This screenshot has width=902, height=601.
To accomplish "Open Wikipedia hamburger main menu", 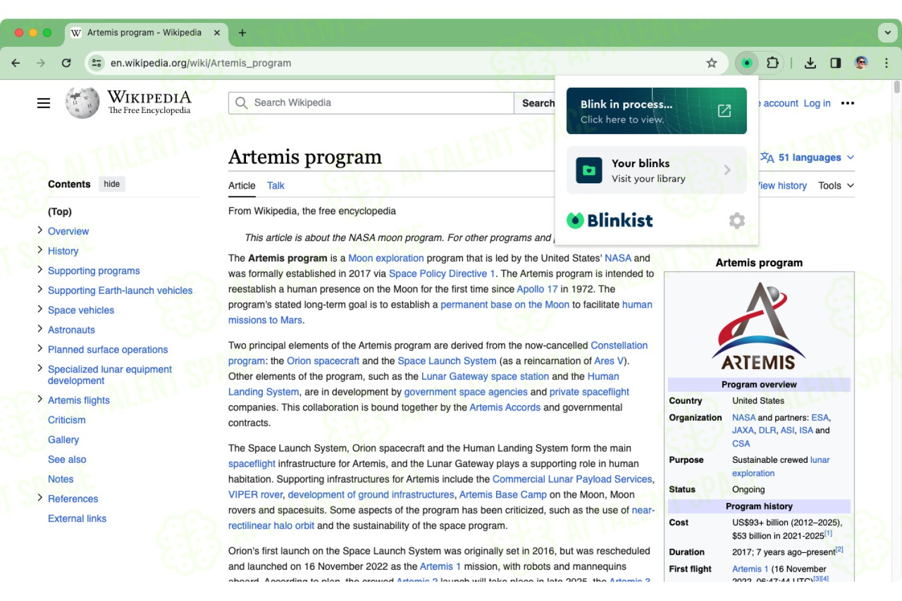I will [43, 103].
